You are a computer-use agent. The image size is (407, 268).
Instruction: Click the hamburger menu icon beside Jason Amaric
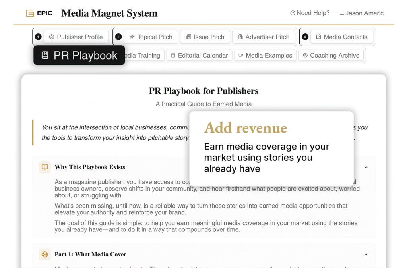pyautogui.click(x=341, y=13)
